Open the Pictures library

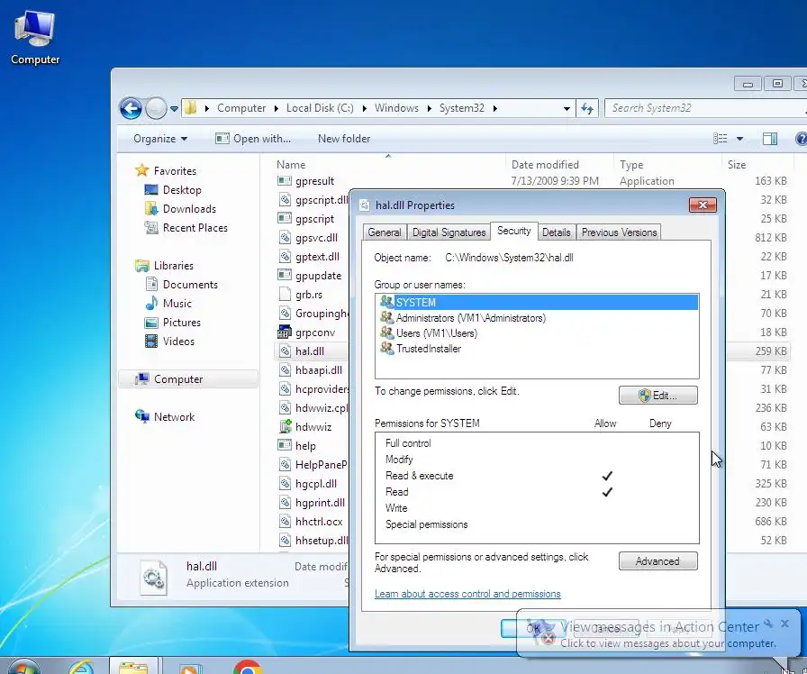coord(181,323)
